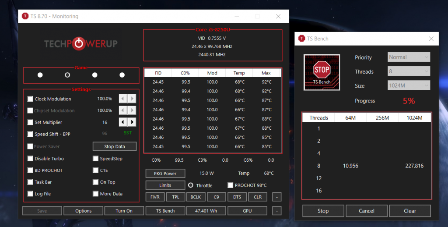Toggle the C1E checkbox
This screenshot has height=227, width=448.
[95, 170]
